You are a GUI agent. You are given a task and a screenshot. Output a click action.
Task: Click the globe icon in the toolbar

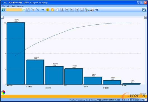pyautogui.click(x=3, y=10)
